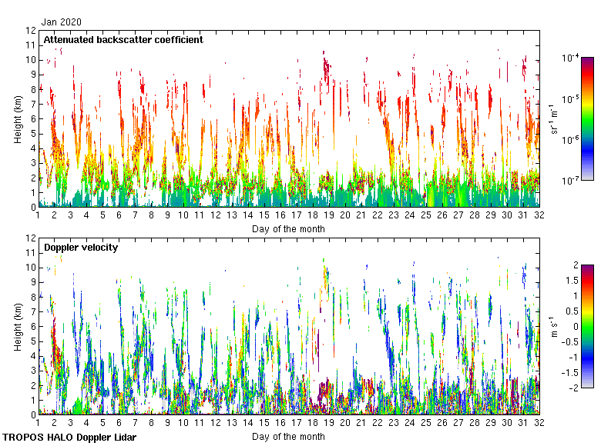Click "Day of the month" under backscatter plot
Screen dimensions: 601x446
pyautogui.click(x=288, y=229)
